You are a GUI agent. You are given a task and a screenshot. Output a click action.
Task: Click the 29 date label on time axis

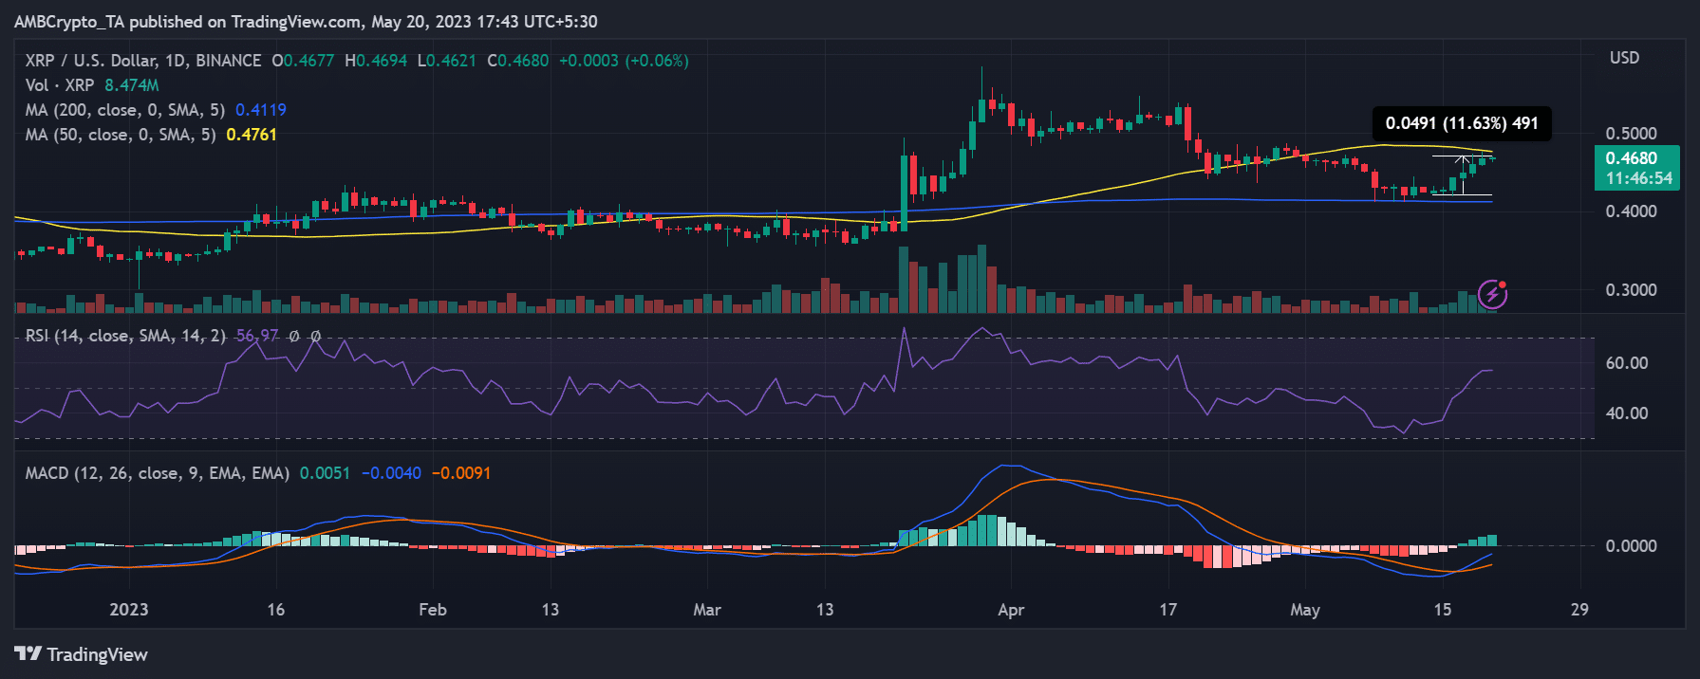(1579, 610)
